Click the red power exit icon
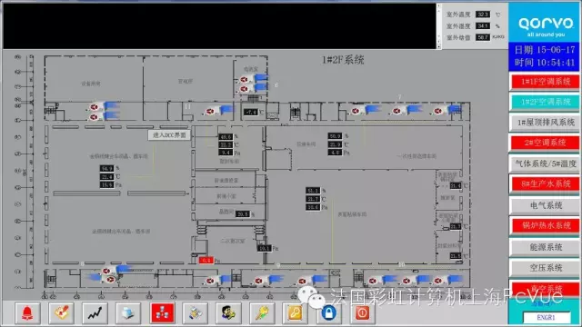Image resolution: width=582 pixels, height=327 pixels. 362,313
